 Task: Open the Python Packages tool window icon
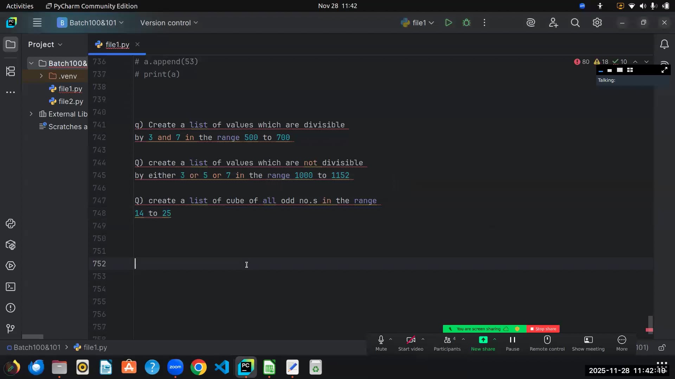pyautogui.click(x=11, y=245)
